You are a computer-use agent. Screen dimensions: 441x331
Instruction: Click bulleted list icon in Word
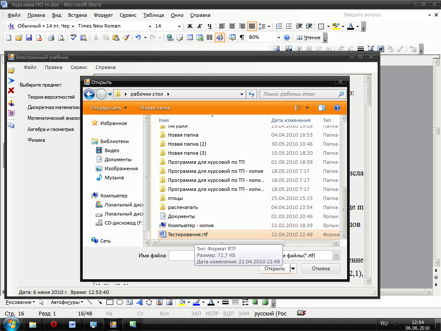(x=289, y=26)
